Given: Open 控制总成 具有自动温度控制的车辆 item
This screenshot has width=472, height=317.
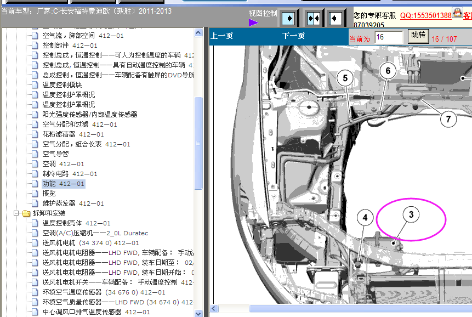Looking at the screenshot, I should point(118,65).
